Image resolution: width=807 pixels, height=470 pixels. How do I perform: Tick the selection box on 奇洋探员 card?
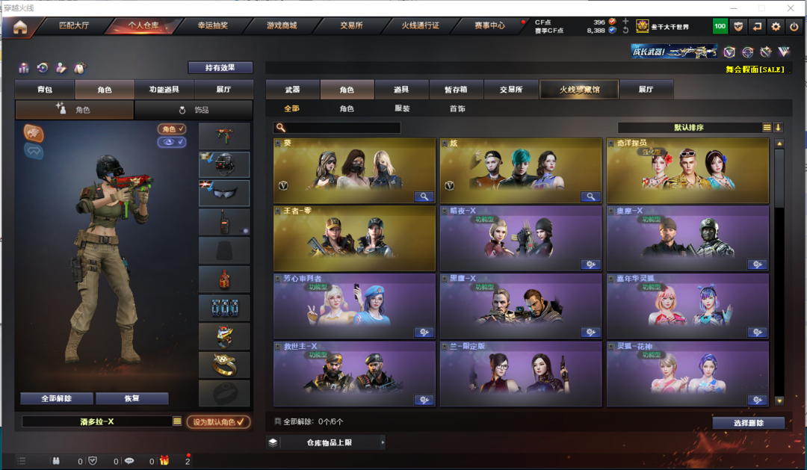tap(611, 143)
